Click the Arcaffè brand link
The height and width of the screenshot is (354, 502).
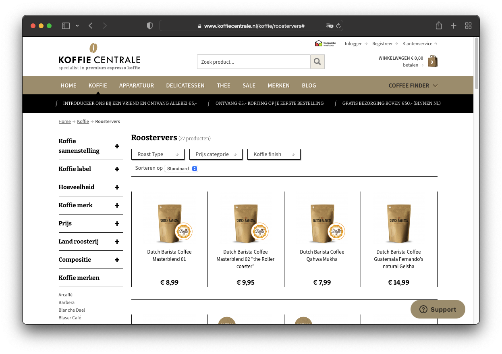click(x=66, y=295)
